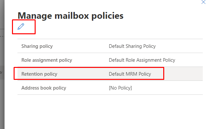Click empty space right of Default Sharing Policy
206x129 pixels.
tap(179, 46)
